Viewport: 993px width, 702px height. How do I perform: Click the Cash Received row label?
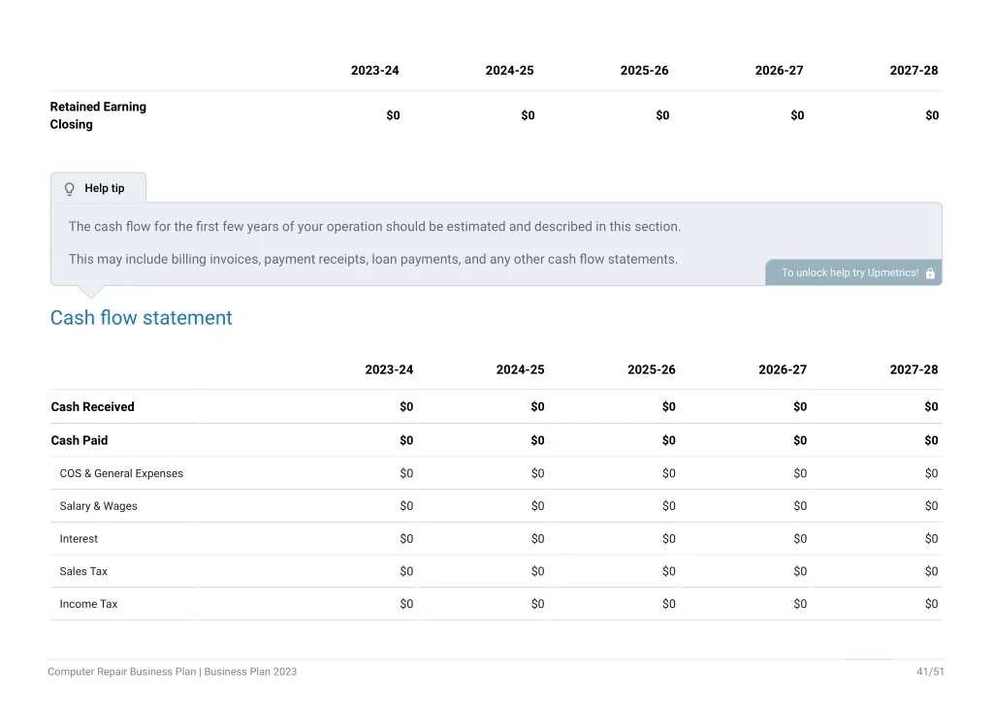click(x=92, y=407)
